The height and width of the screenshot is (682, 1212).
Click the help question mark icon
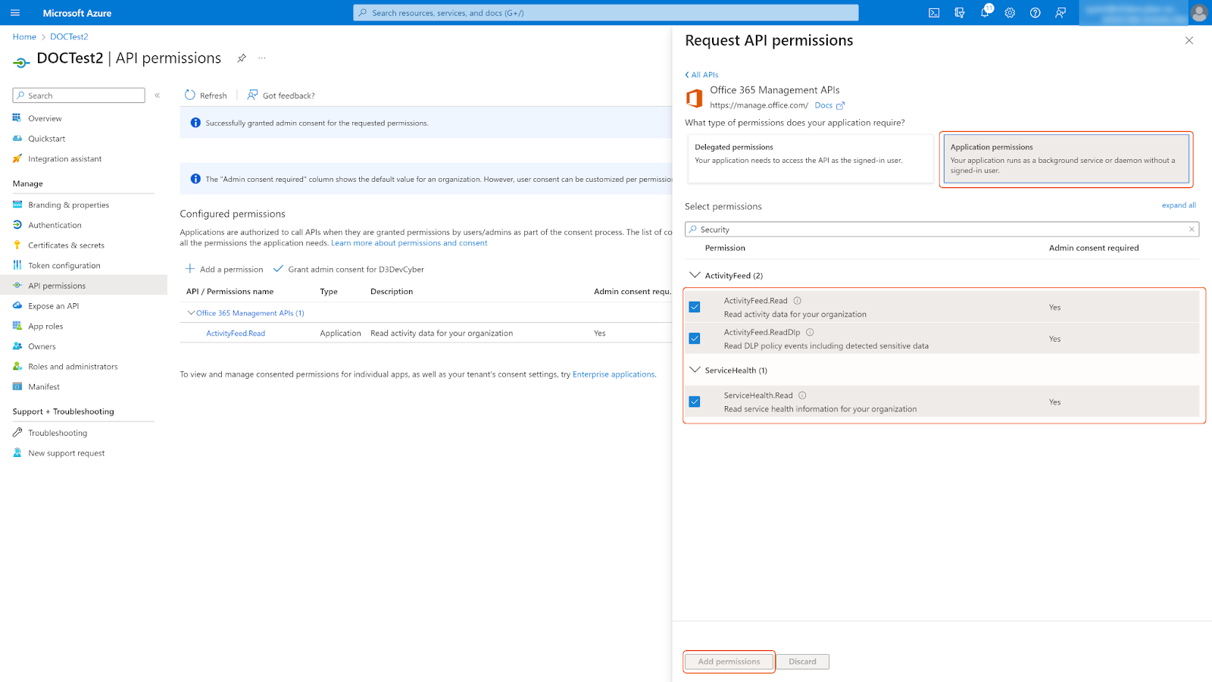tap(1035, 13)
